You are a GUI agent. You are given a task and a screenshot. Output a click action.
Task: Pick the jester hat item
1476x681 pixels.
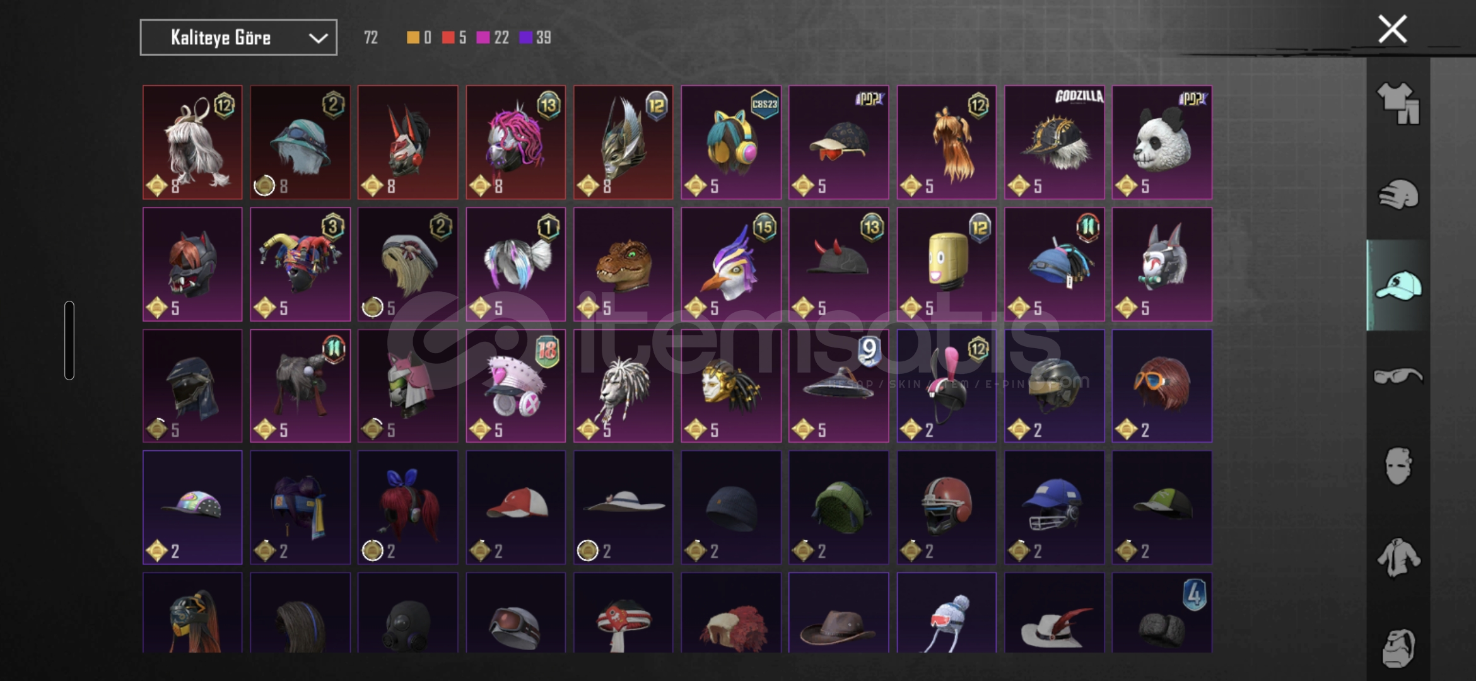(x=300, y=264)
